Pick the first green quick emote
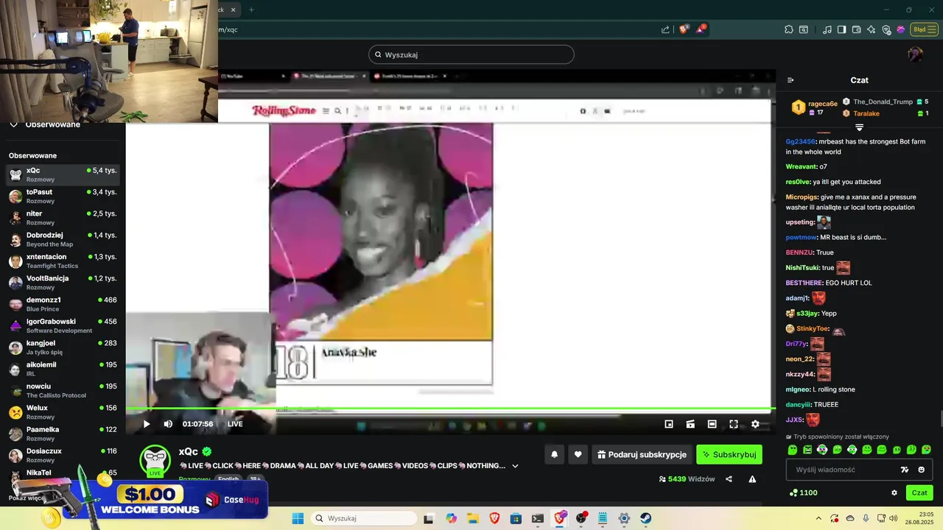The image size is (943, 530). (793, 450)
